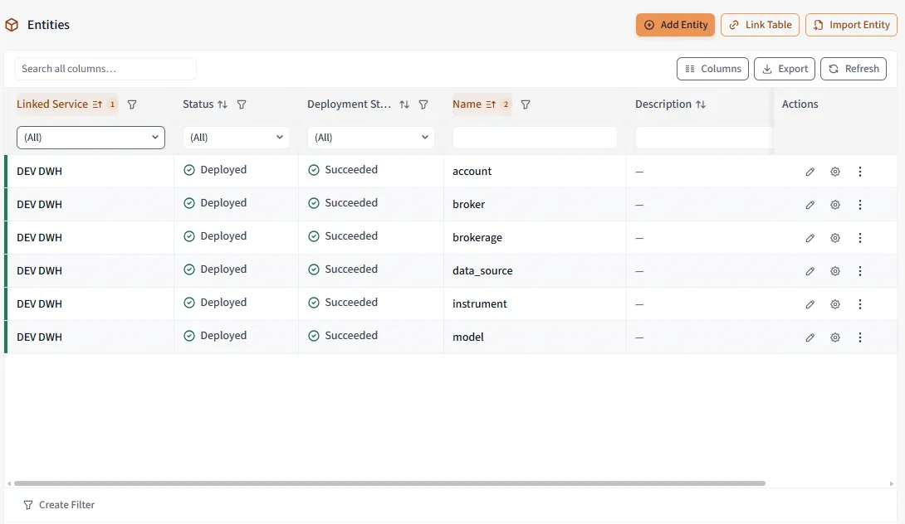
Task: Refresh the entities list
Action: coord(854,69)
